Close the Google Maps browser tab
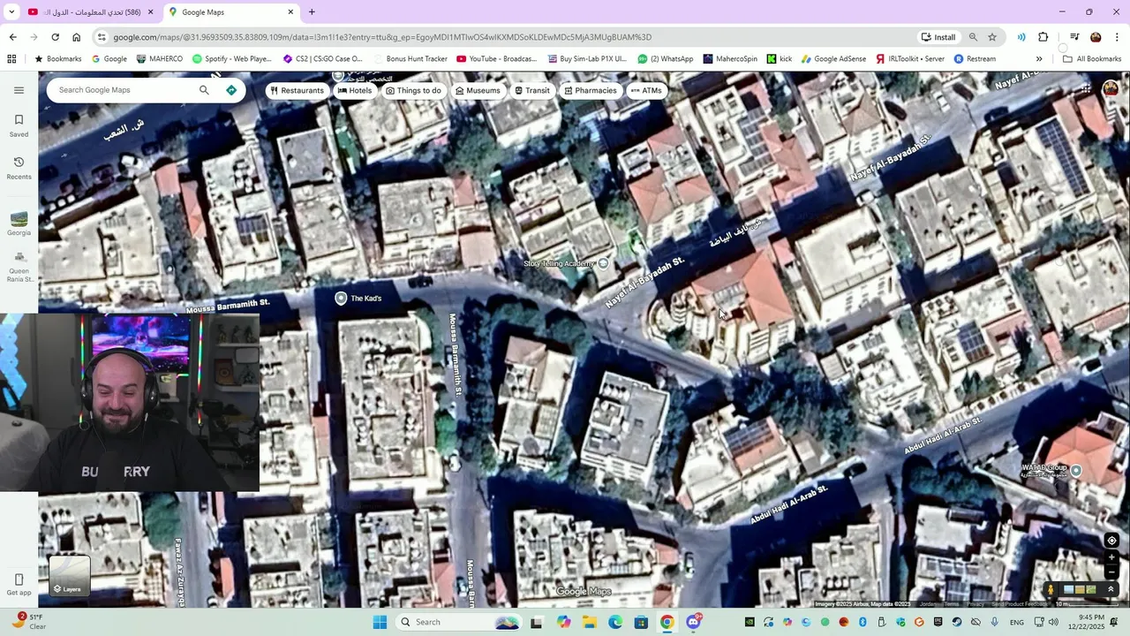This screenshot has width=1130, height=636. pyautogui.click(x=290, y=12)
